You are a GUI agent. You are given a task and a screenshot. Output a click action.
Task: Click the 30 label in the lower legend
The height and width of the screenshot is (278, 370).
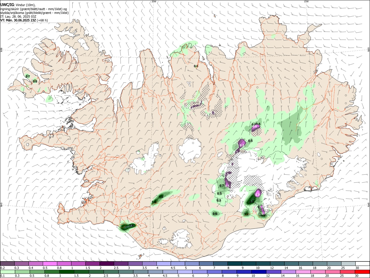tap(357, 275)
